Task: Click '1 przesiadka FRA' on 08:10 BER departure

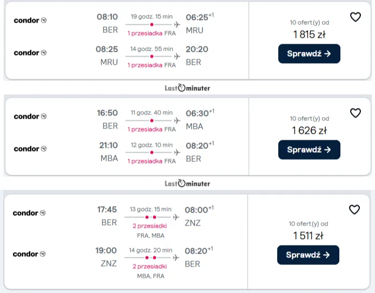Action: [151, 33]
